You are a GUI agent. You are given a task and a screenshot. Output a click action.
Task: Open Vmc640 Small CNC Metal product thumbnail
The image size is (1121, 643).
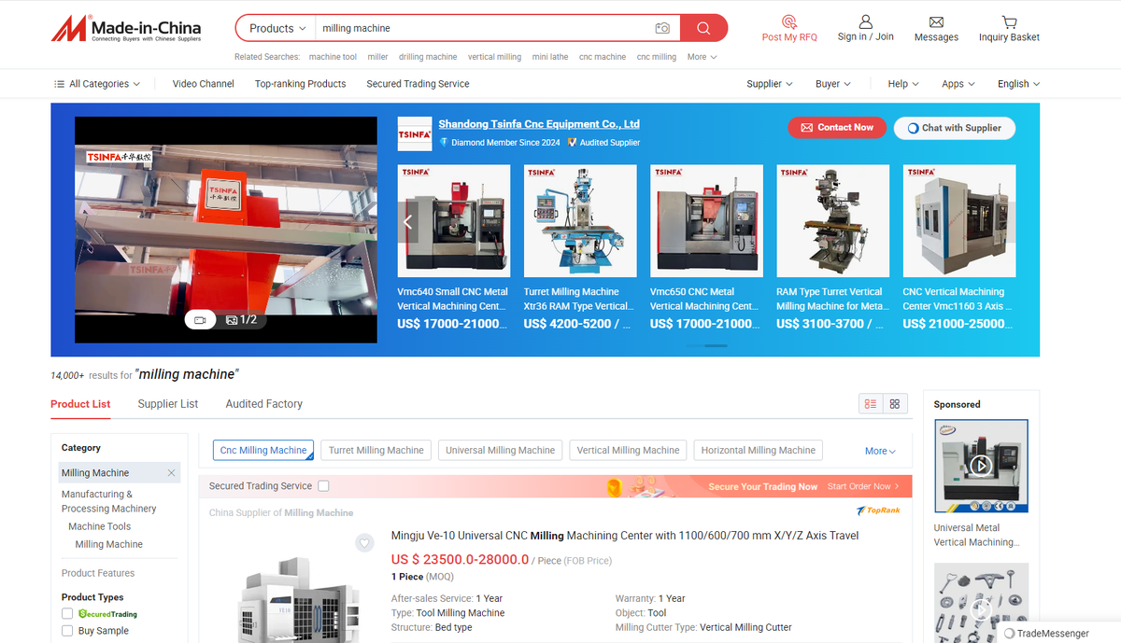(454, 221)
